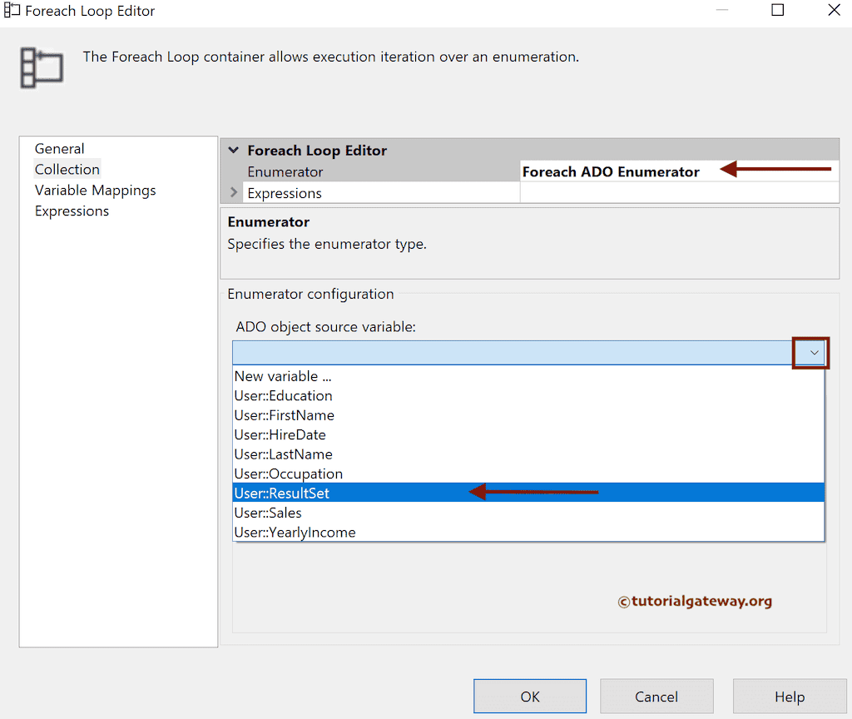
Task: Select the Collection page
Action: pyautogui.click(x=67, y=169)
